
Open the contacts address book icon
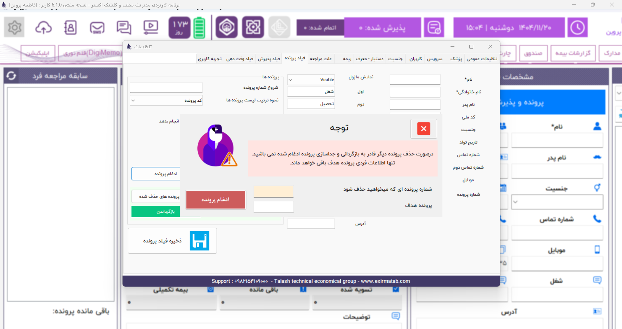pyautogui.click(x=70, y=28)
